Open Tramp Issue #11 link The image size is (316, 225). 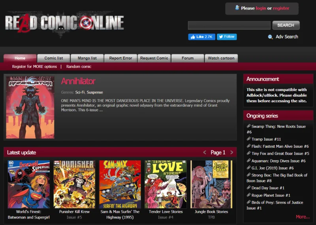[x=266, y=139]
